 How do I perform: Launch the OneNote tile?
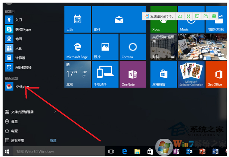coord(133,74)
